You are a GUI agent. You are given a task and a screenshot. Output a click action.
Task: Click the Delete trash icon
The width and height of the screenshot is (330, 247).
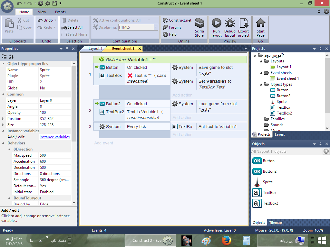(64, 20)
